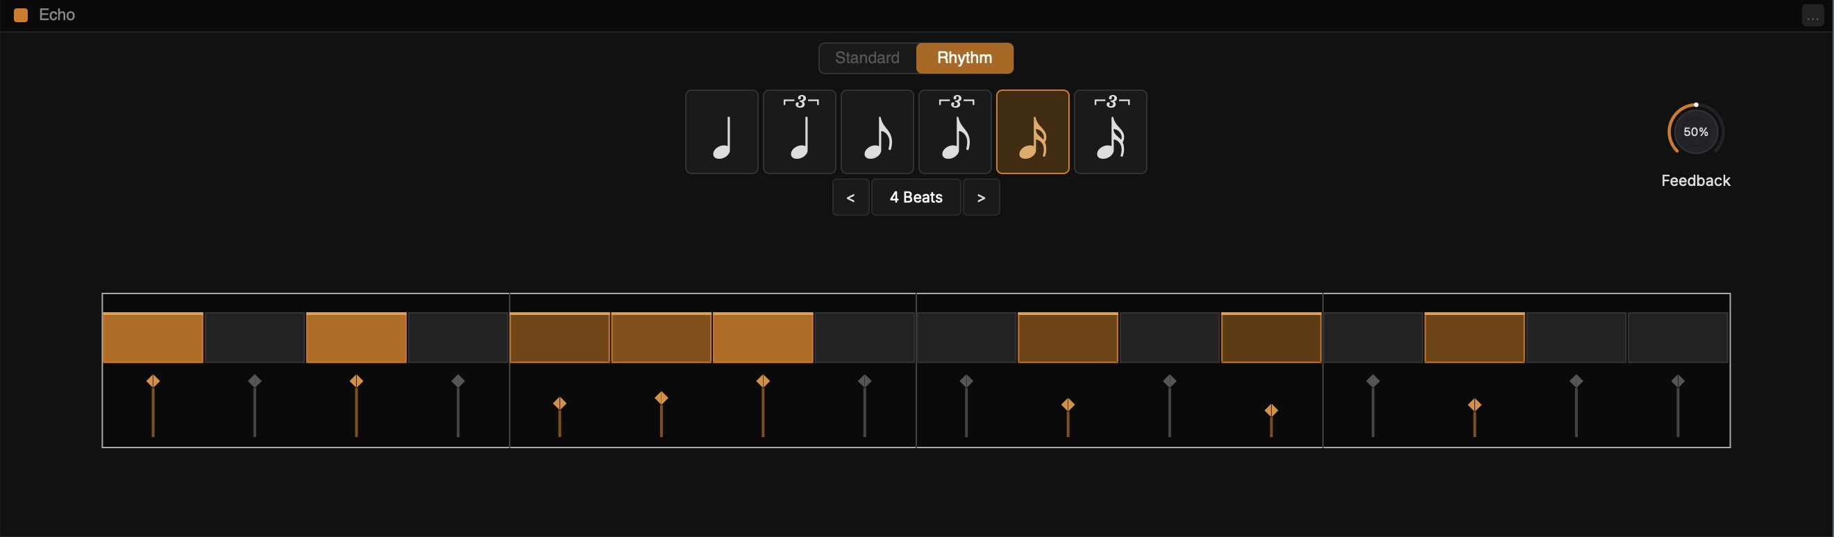Image resolution: width=1834 pixels, height=537 pixels.
Task: Click level handle of beat 2 first step
Action: coord(560,404)
